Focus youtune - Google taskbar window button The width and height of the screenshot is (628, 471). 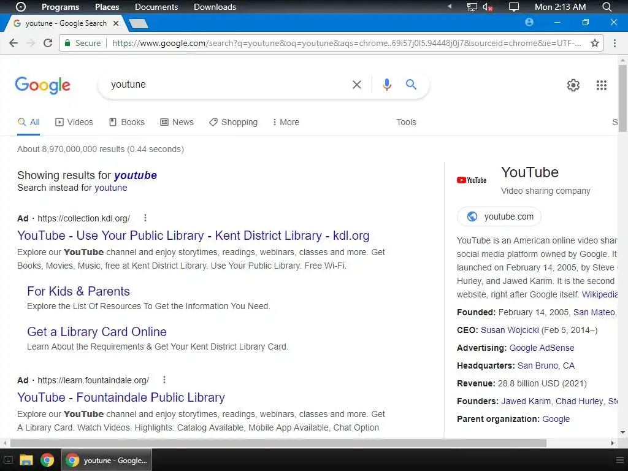click(x=107, y=460)
